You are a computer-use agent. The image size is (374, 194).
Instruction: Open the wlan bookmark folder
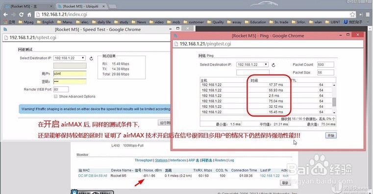click(x=315, y=22)
